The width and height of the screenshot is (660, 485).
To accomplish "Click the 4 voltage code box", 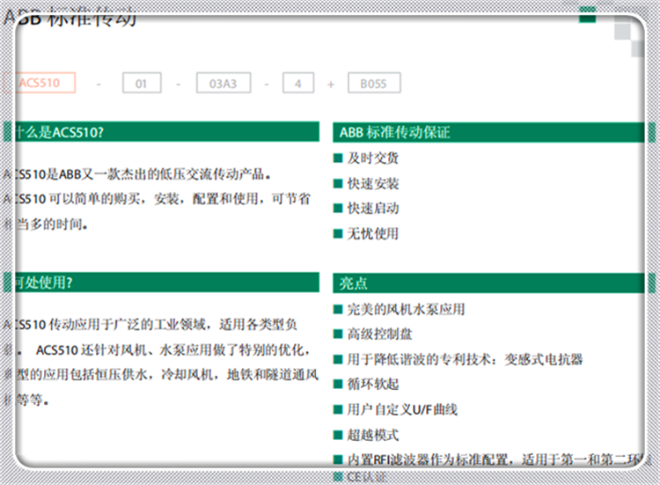I will (x=298, y=83).
